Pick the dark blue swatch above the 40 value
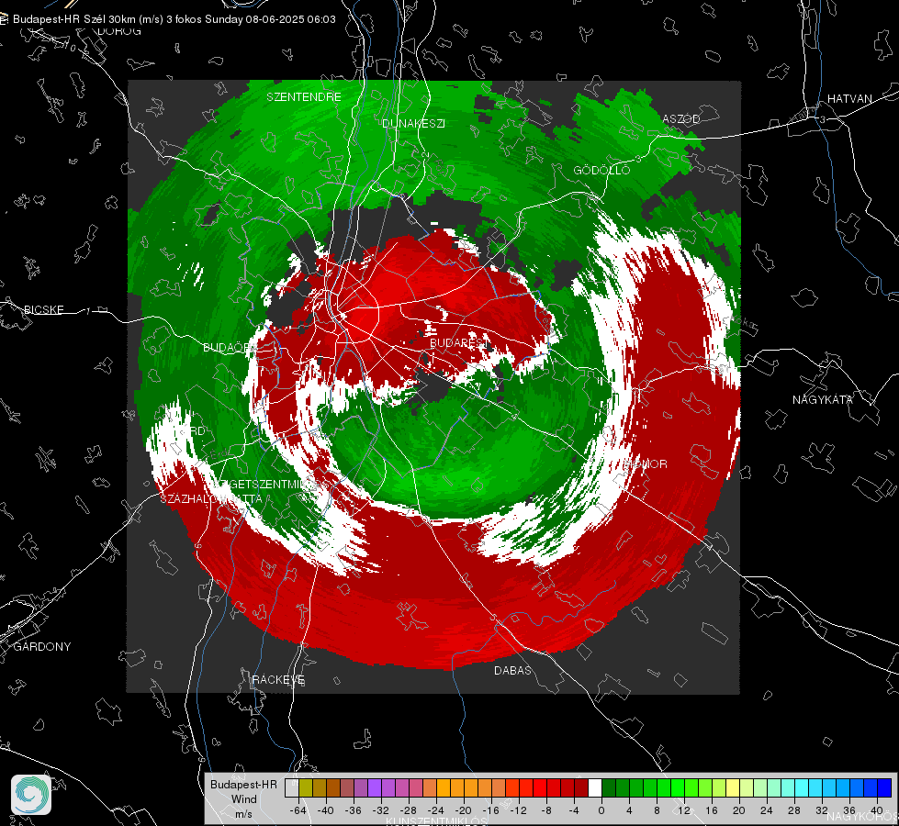The image size is (899, 826). click(x=884, y=787)
